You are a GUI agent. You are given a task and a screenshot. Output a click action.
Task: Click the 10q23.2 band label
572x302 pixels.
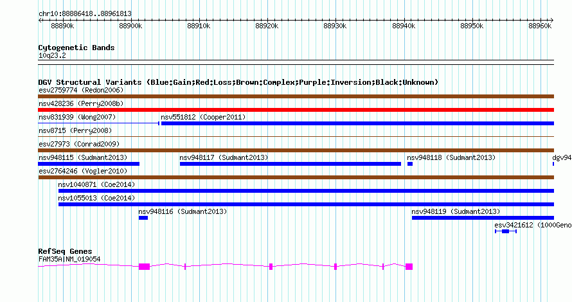[52, 55]
